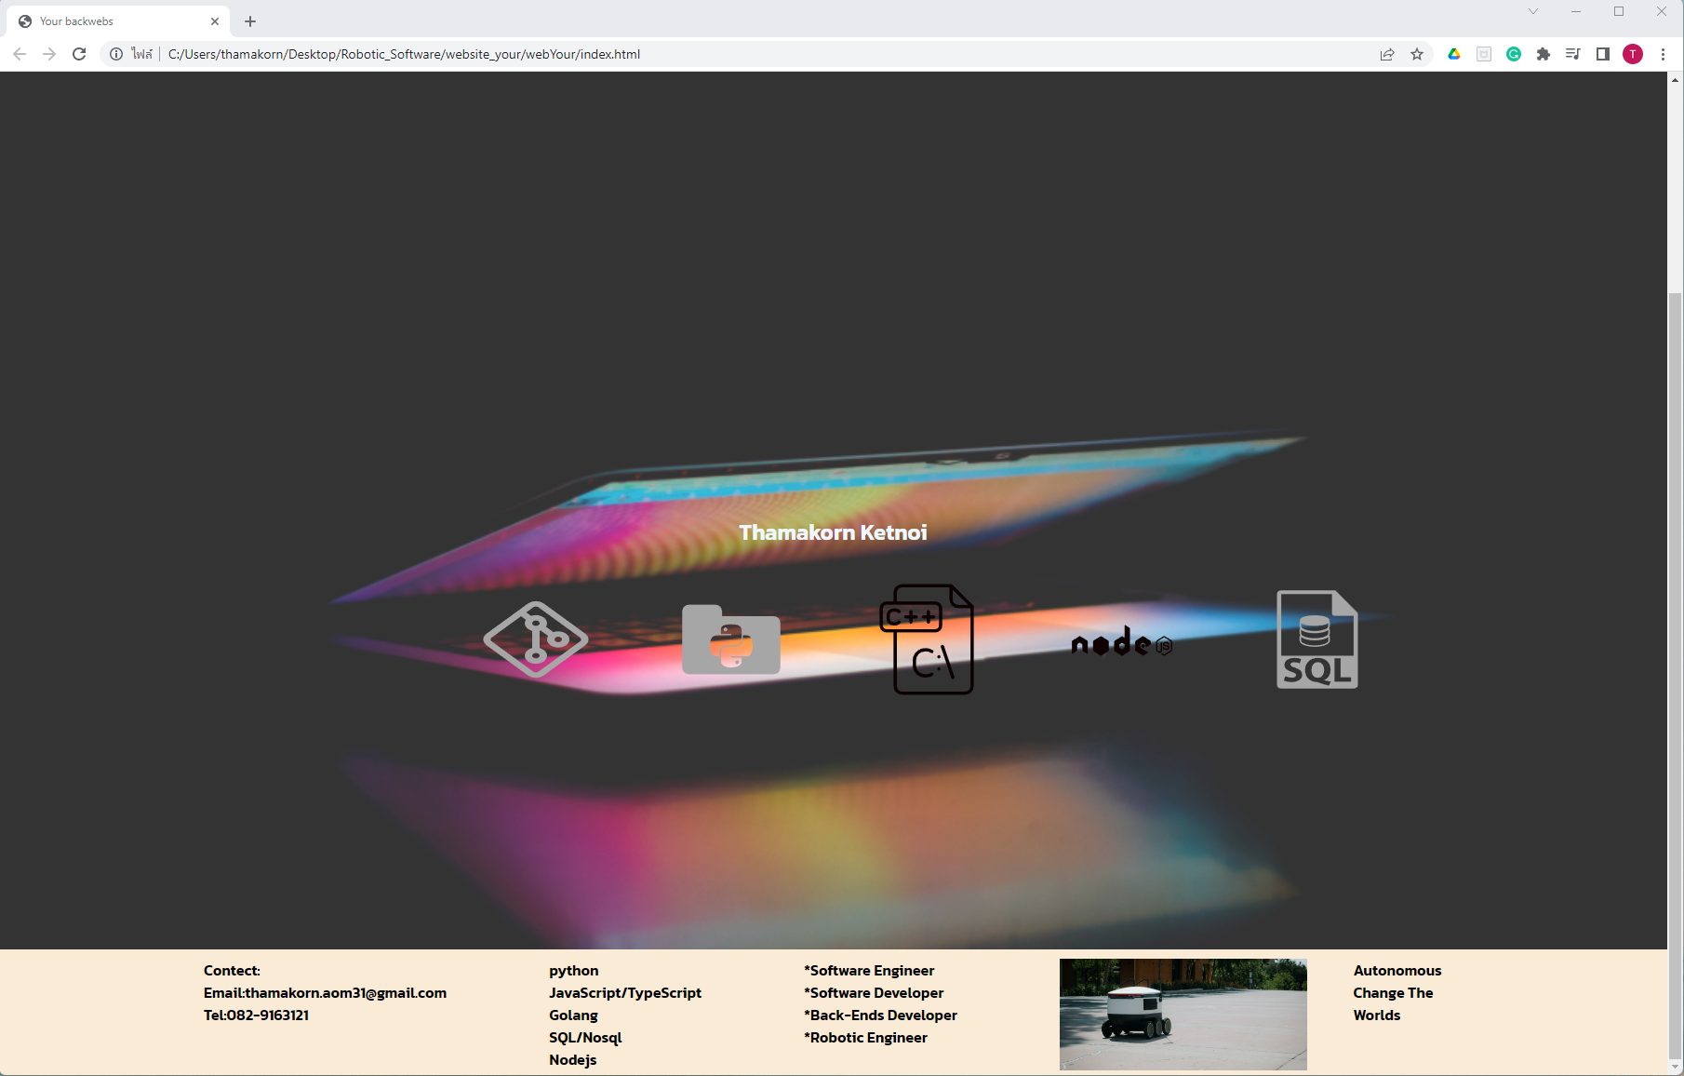
Task: Bookmark this page with the star icon
Action: click(1417, 54)
